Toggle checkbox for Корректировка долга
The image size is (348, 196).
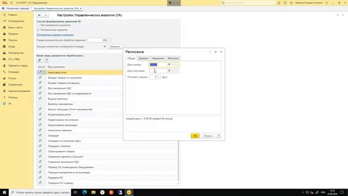tap(40, 114)
